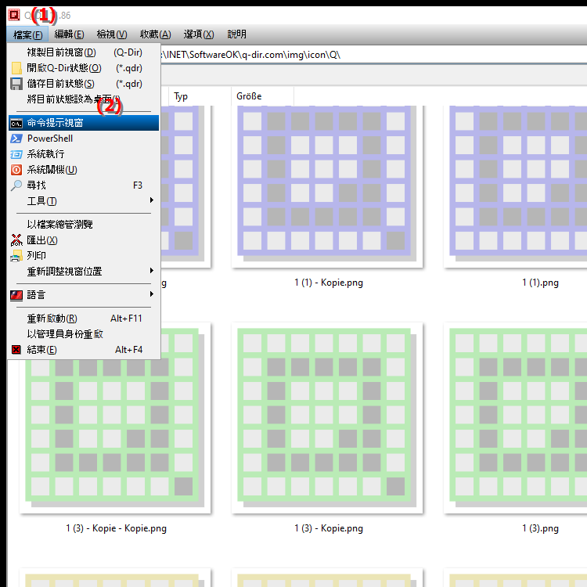Open the 收藏(A) menu
Image resolution: width=587 pixels, height=587 pixels.
coord(156,34)
